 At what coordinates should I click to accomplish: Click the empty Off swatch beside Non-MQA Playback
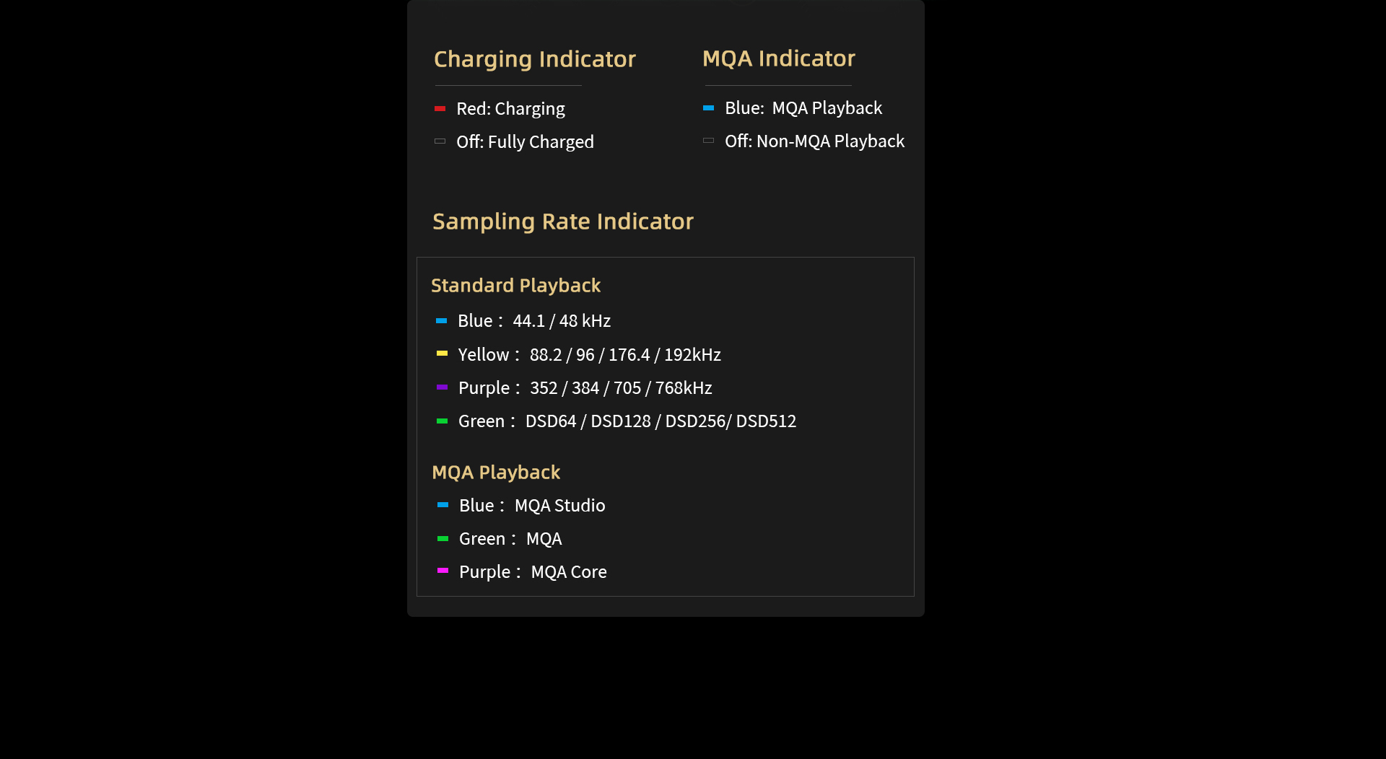[x=708, y=141]
